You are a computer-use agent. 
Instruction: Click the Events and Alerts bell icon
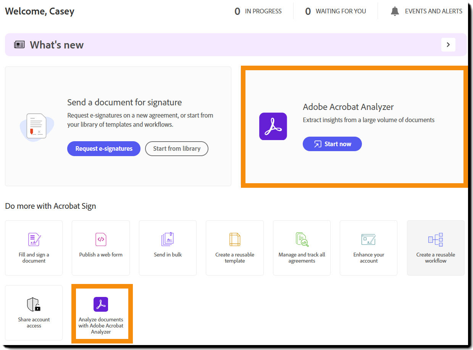pos(394,11)
